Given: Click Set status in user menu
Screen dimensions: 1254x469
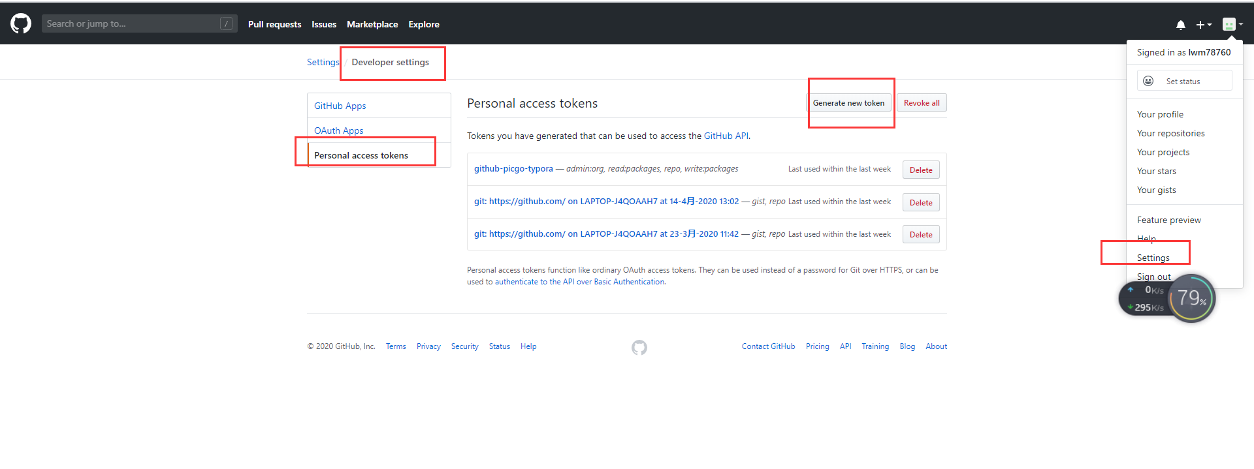Looking at the screenshot, I should [x=1184, y=81].
